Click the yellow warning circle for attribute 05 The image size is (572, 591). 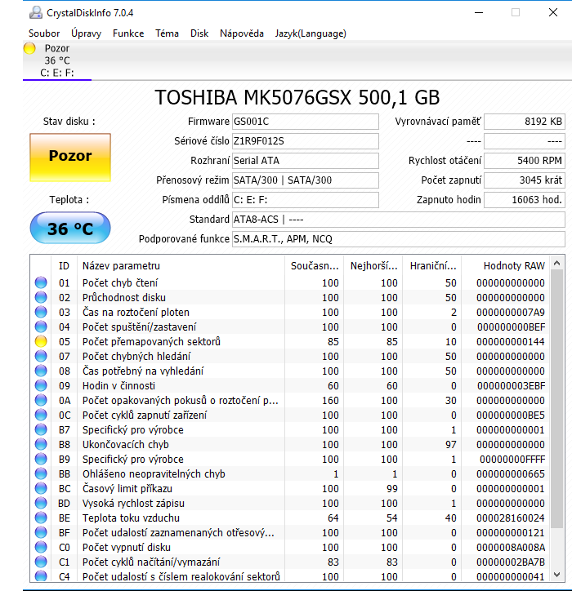click(41, 341)
